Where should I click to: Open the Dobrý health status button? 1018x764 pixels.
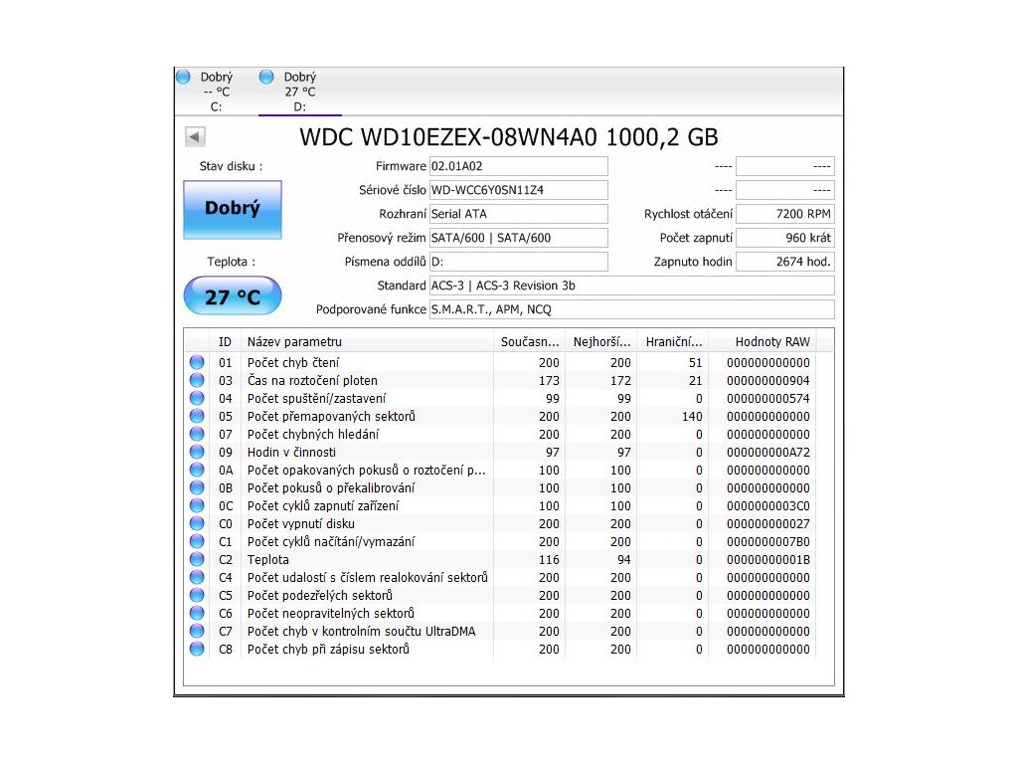pyautogui.click(x=233, y=209)
